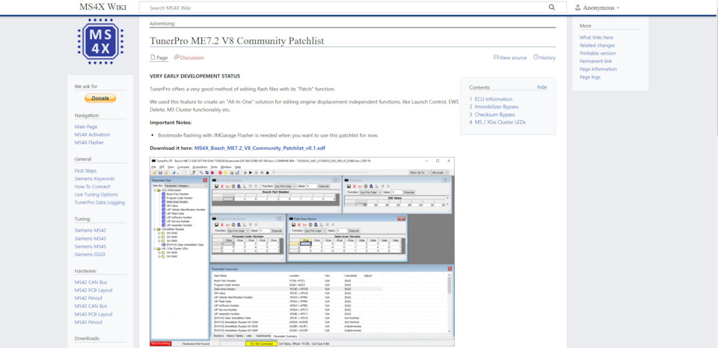Hide the Contents box
Screen dimensions: 718x348
tap(541, 87)
